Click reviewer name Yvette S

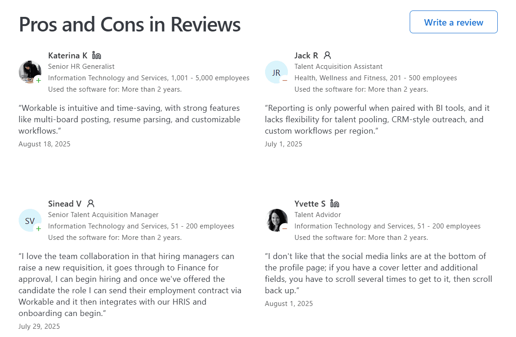click(x=310, y=203)
